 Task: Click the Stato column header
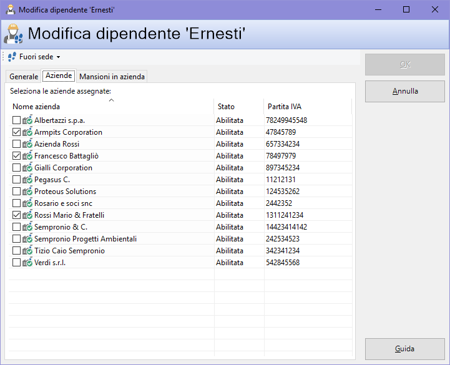point(226,107)
